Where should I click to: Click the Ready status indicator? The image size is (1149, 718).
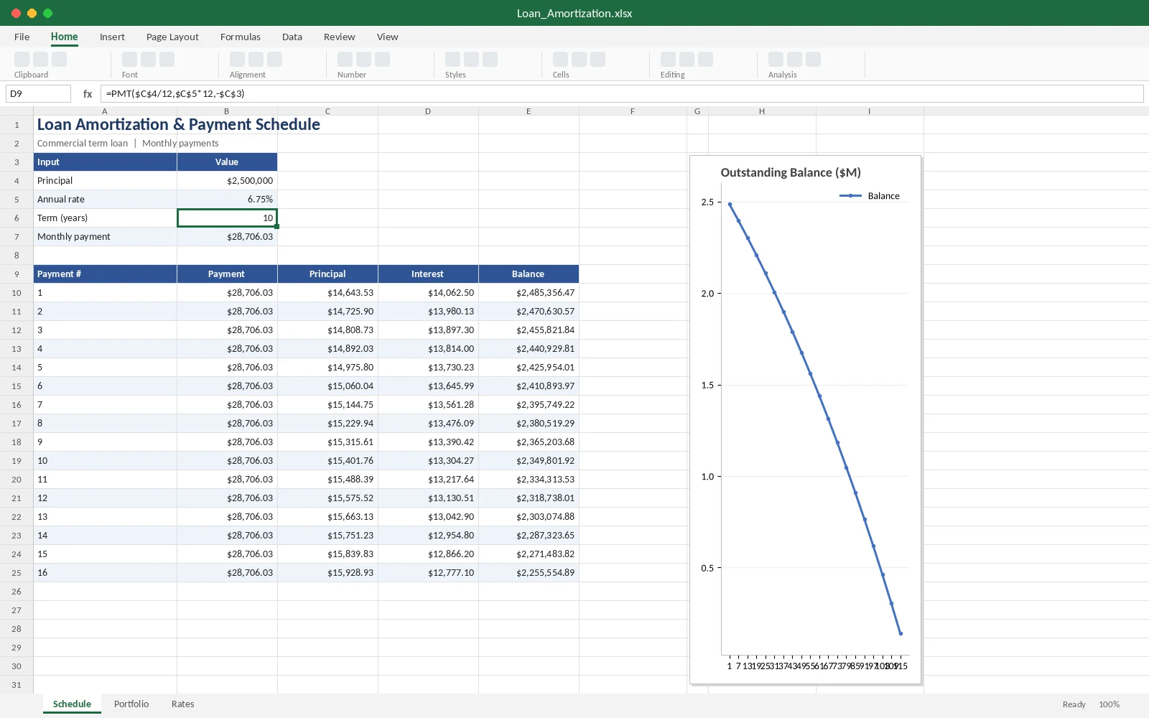coord(1074,704)
